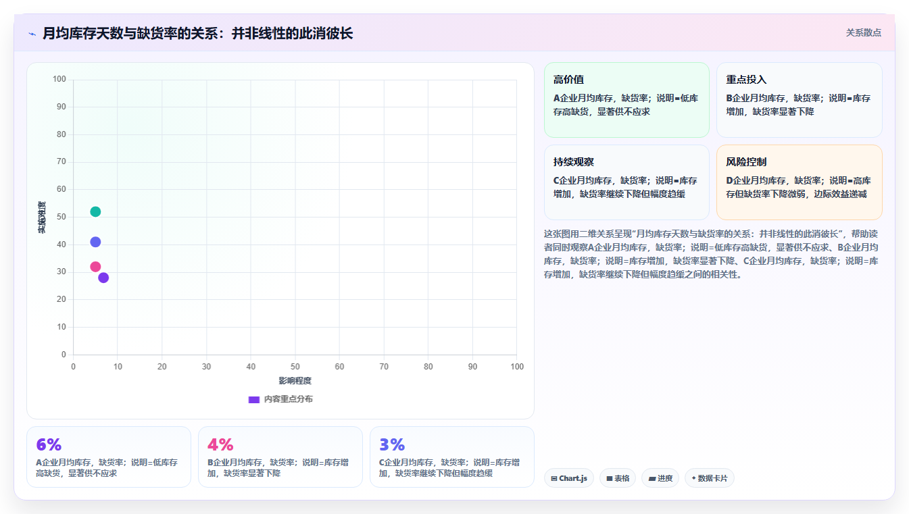
Task: Select the purple scatter point near 28
Action: click(103, 278)
